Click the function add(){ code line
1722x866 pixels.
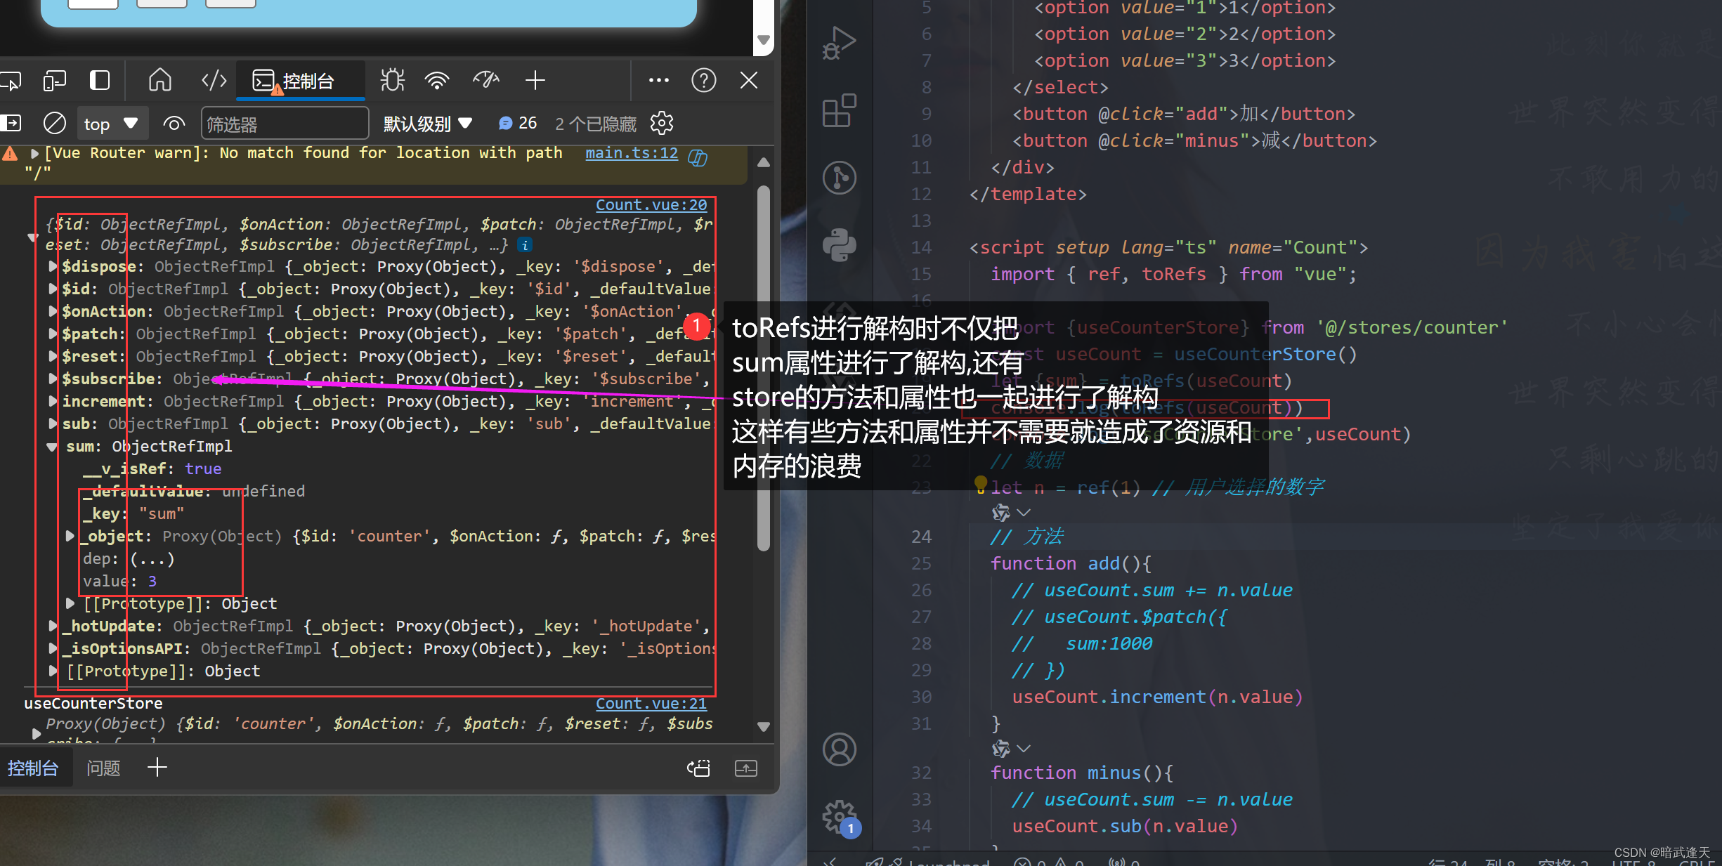point(1071,564)
